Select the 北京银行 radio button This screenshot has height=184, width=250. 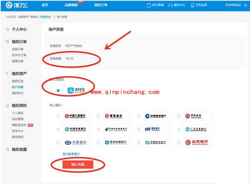pos(179,143)
